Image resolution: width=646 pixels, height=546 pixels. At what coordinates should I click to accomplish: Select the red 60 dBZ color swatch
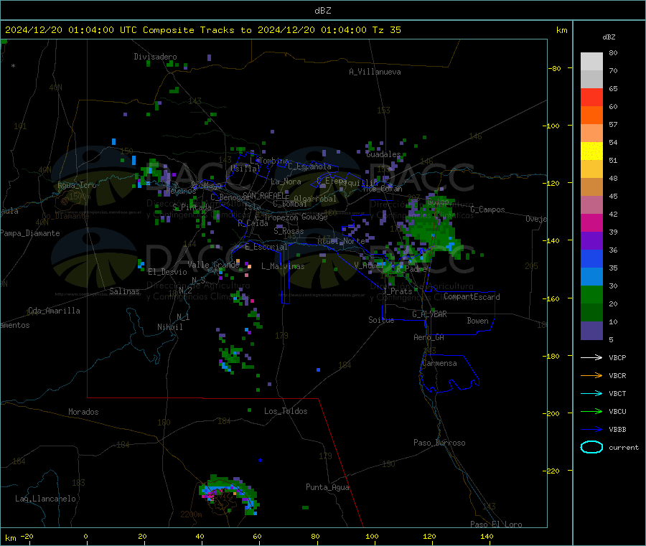click(x=591, y=97)
